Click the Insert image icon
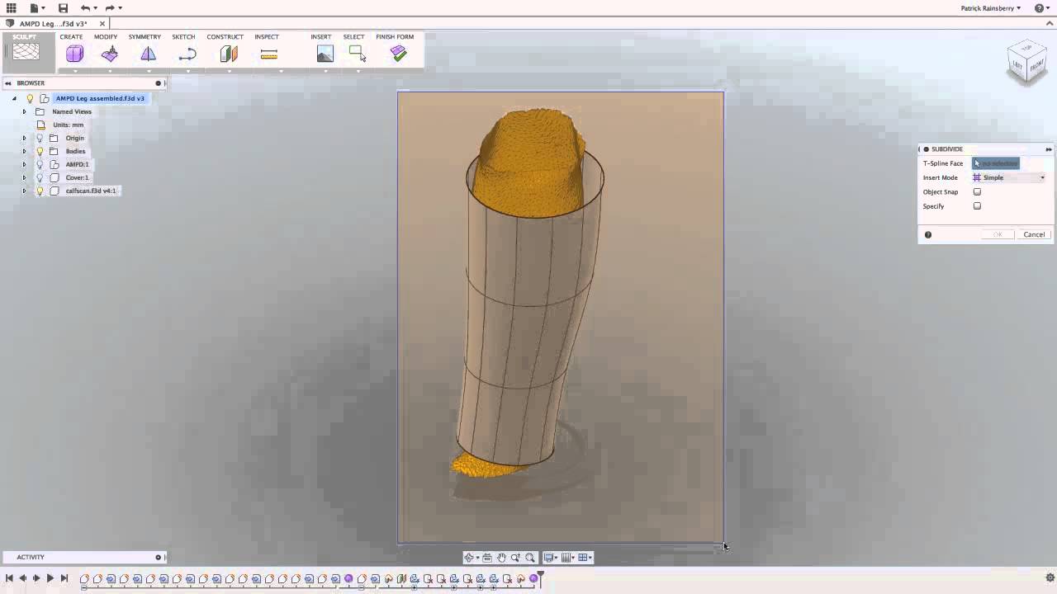Image resolution: width=1057 pixels, height=594 pixels. [325, 54]
